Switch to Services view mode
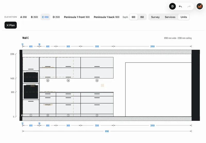Image resolution: width=206 pixels, height=143 pixels. tap(170, 17)
